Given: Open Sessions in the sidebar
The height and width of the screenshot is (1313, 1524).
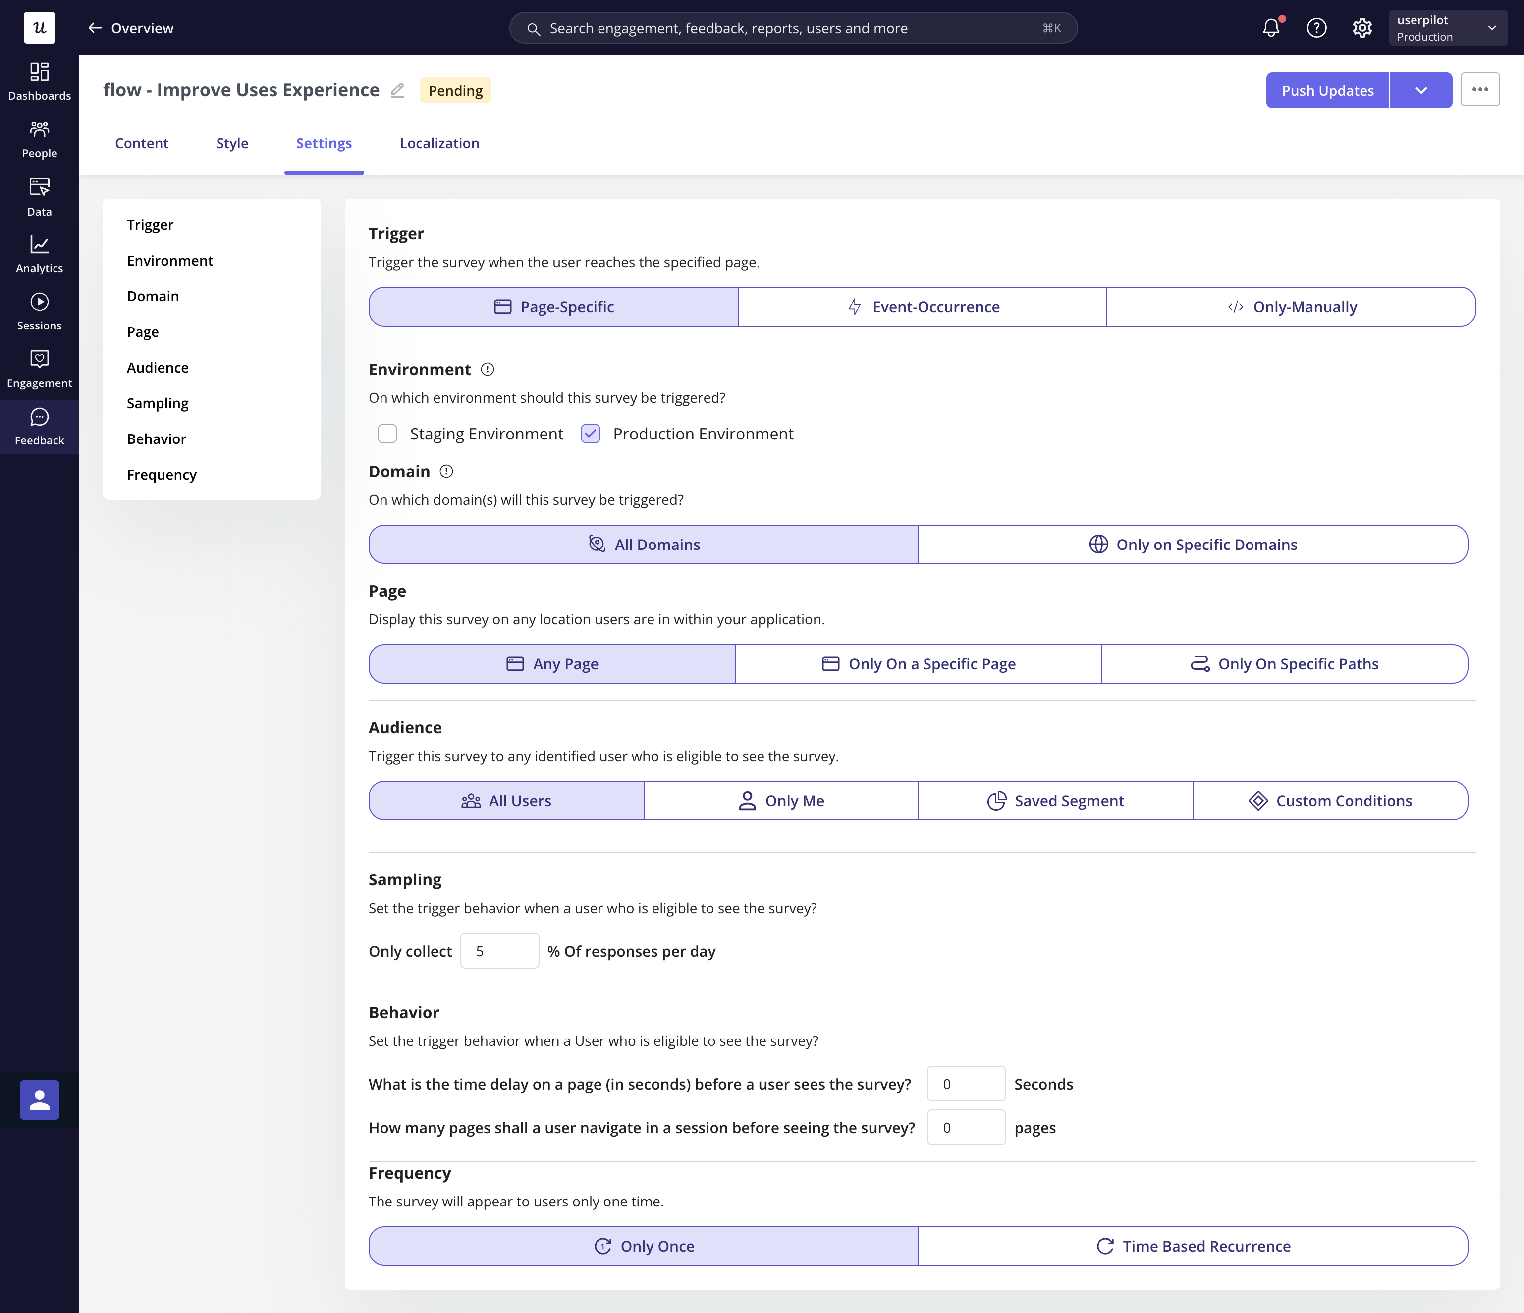Looking at the screenshot, I should tap(40, 311).
